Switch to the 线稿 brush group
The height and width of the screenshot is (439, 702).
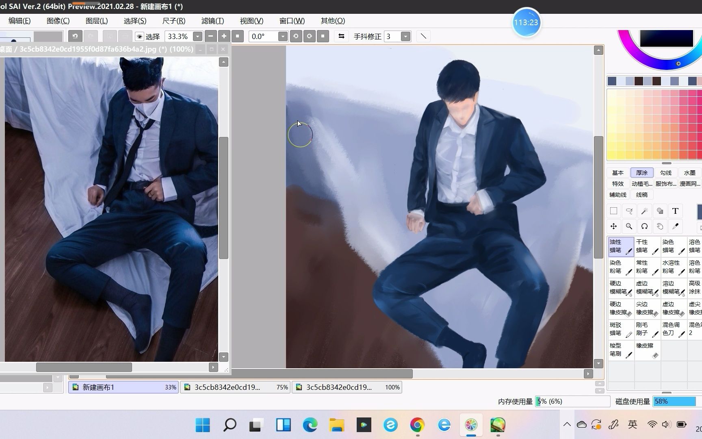642,195
